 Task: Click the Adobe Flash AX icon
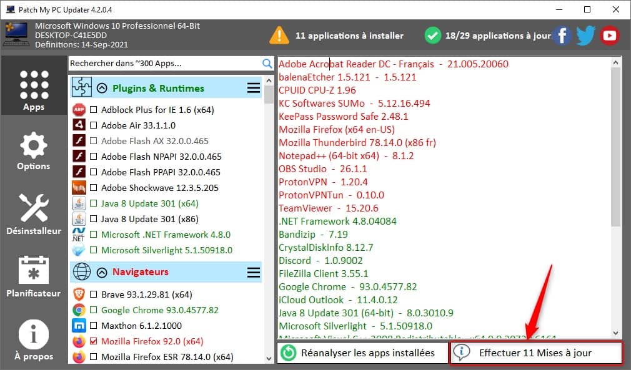point(79,140)
